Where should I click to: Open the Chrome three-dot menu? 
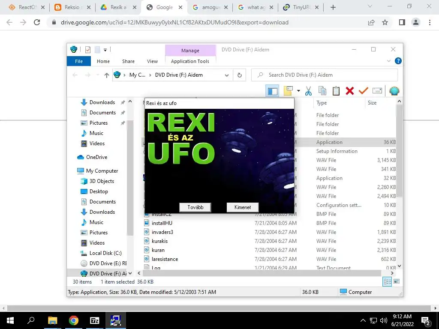430,22
